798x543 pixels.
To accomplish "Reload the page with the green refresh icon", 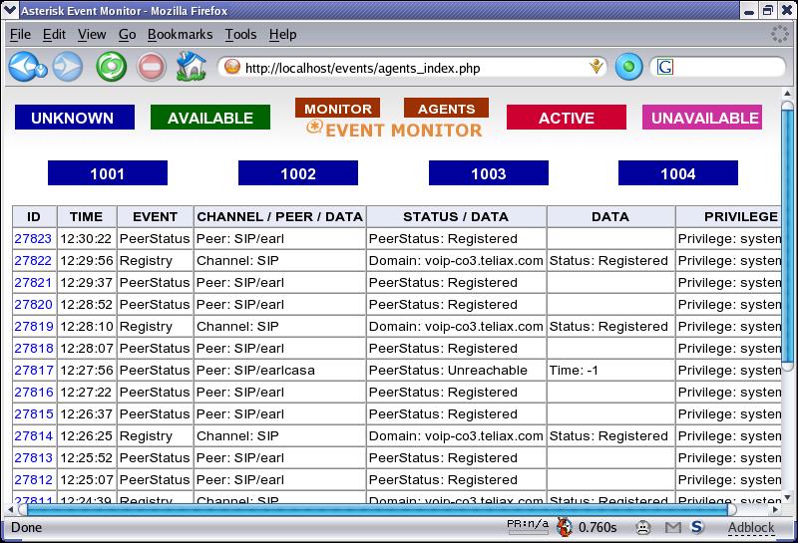I will point(110,67).
